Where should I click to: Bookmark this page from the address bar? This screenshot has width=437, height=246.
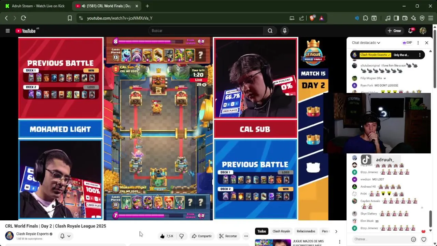pyautogui.click(x=70, y=18)
